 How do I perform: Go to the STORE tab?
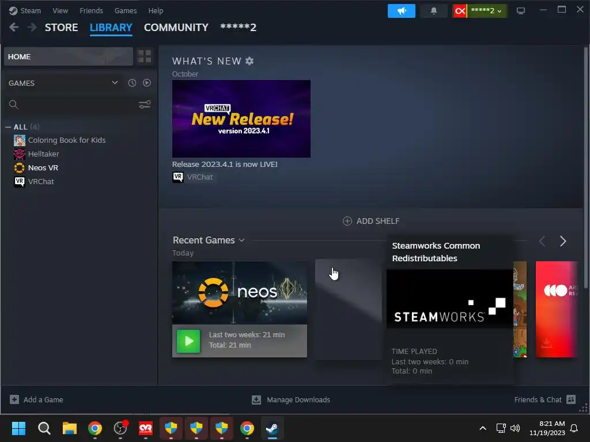[x=61, y=28]
